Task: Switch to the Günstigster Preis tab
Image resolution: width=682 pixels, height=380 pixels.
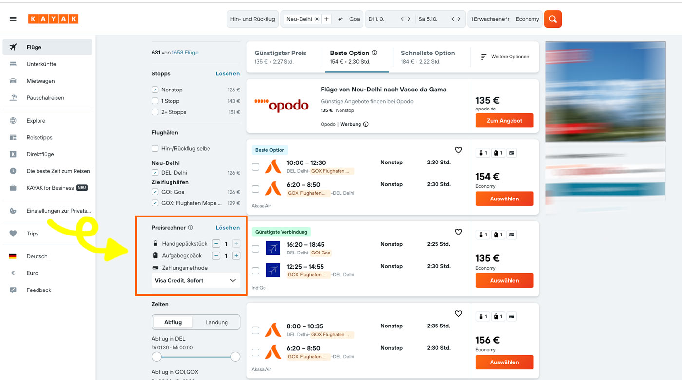Action: point(280,57)
